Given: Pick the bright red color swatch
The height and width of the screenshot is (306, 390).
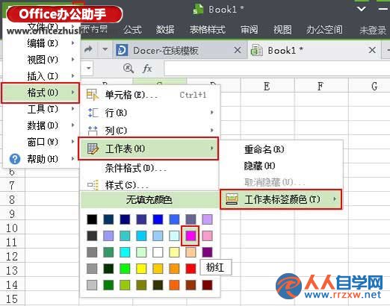Looking at the screenshot, I should 191,269.
